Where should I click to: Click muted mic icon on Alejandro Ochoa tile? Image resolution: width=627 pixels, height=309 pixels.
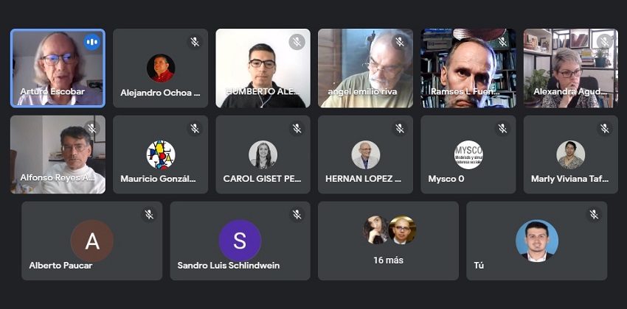click(x=194, y=42)
